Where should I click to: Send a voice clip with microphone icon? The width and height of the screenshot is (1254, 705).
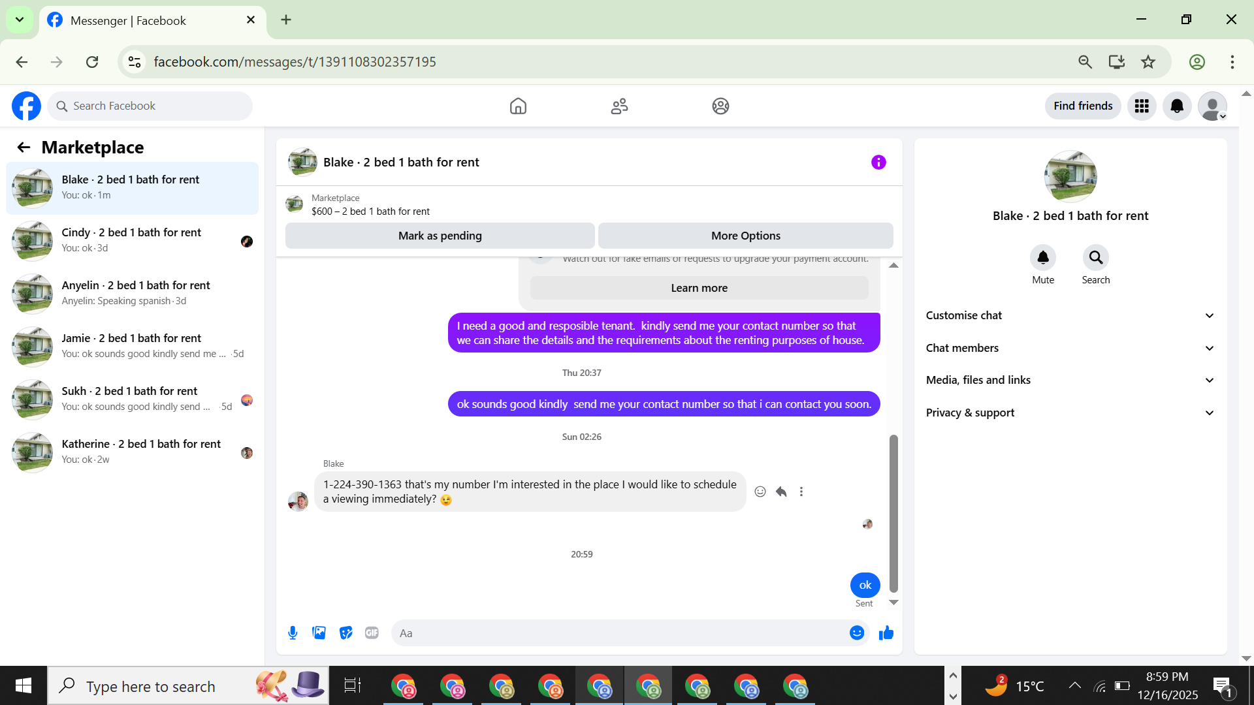tap(293, 633)
